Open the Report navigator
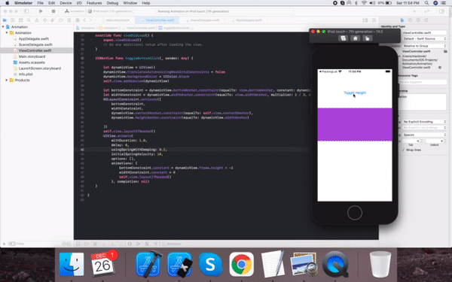452x282 pixels. [69, 20]
